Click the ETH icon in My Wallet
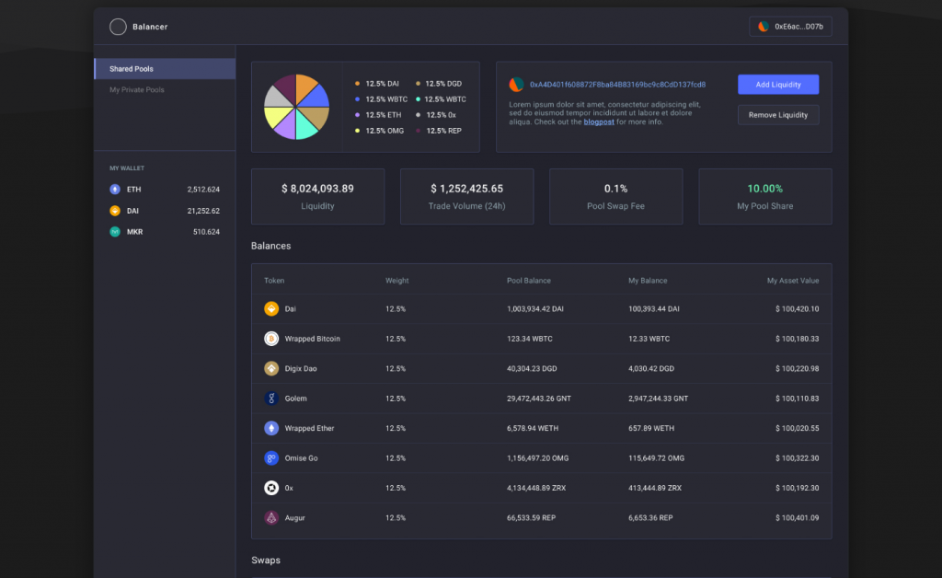Screen dimensions: 942x578 point(115,190)
